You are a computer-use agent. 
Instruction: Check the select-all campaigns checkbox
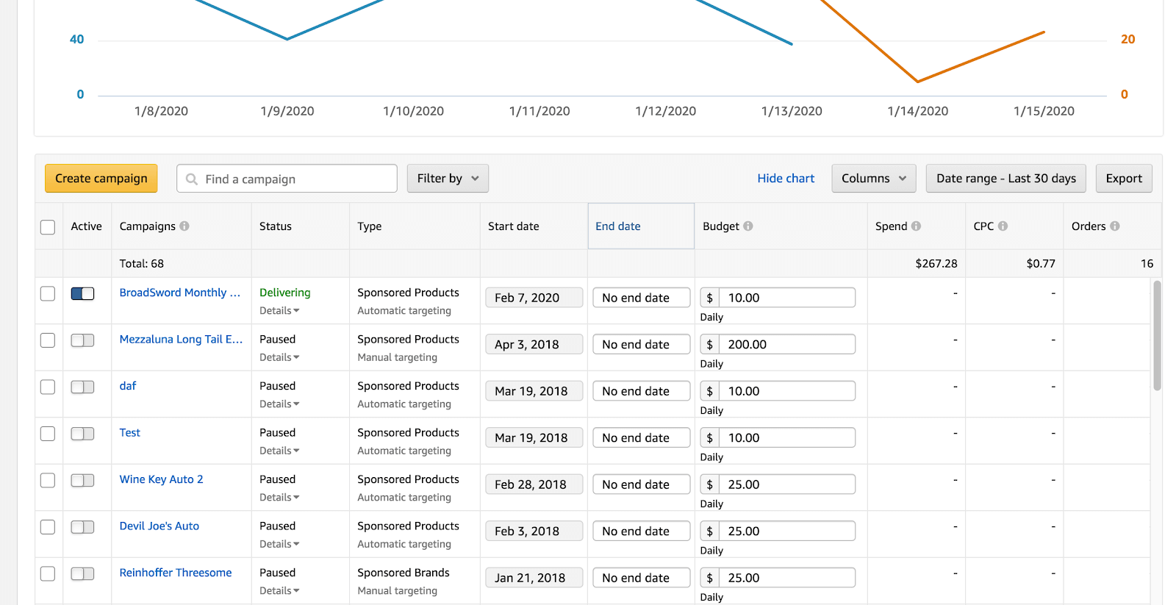pyautogui.click(x=48, y=227)
